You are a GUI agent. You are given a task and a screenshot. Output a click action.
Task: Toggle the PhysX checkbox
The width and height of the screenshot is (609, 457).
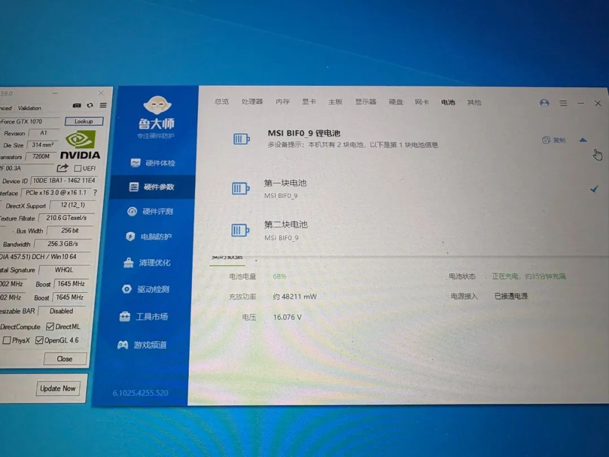(7, 340)
